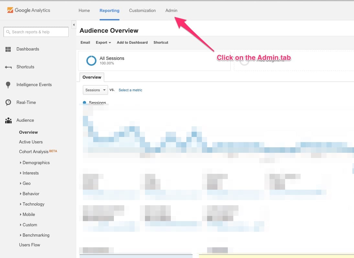Expand the Demographics section

[36, 163]
